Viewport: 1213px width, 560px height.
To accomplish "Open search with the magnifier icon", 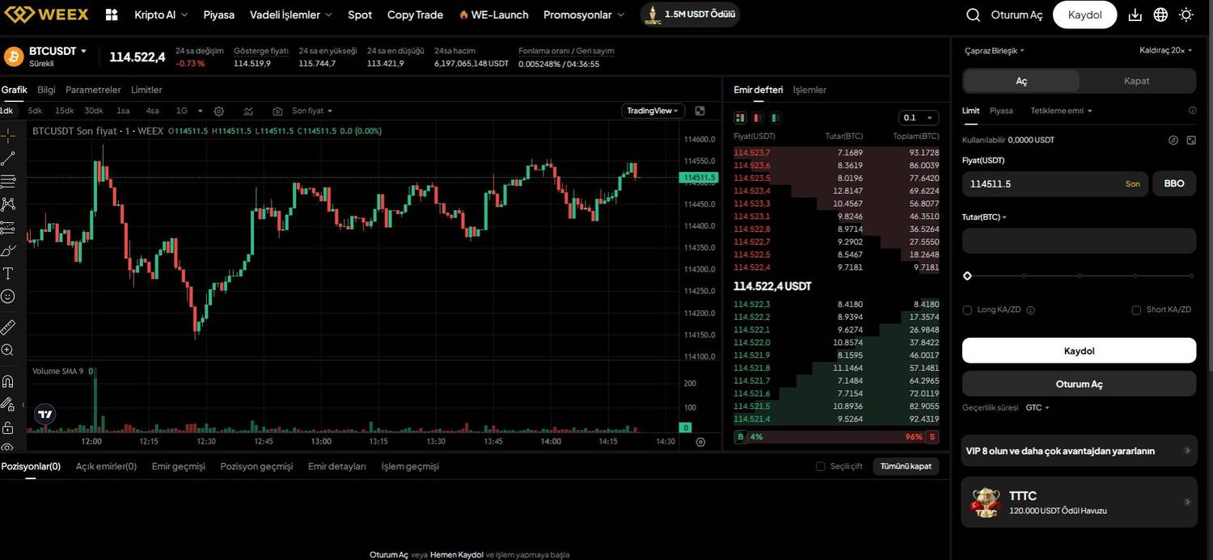I will pyautogui.click(x=974, y=15).
